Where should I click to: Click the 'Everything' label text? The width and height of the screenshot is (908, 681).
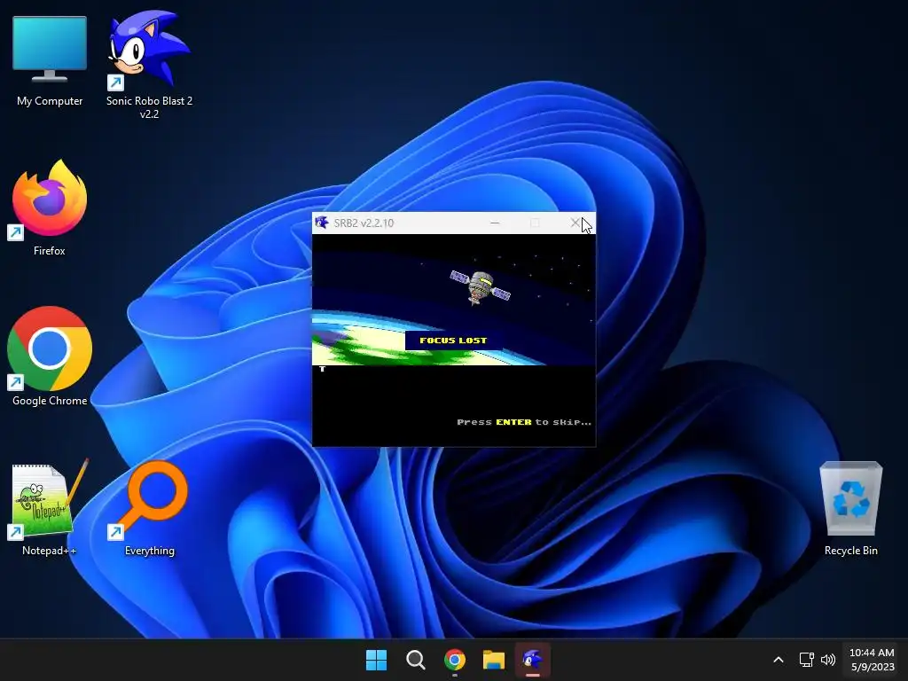(x=149, y=551)
